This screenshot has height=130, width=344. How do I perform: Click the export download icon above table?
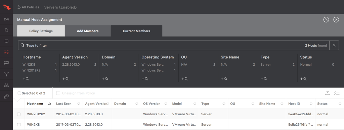click(x=327, y=93)
